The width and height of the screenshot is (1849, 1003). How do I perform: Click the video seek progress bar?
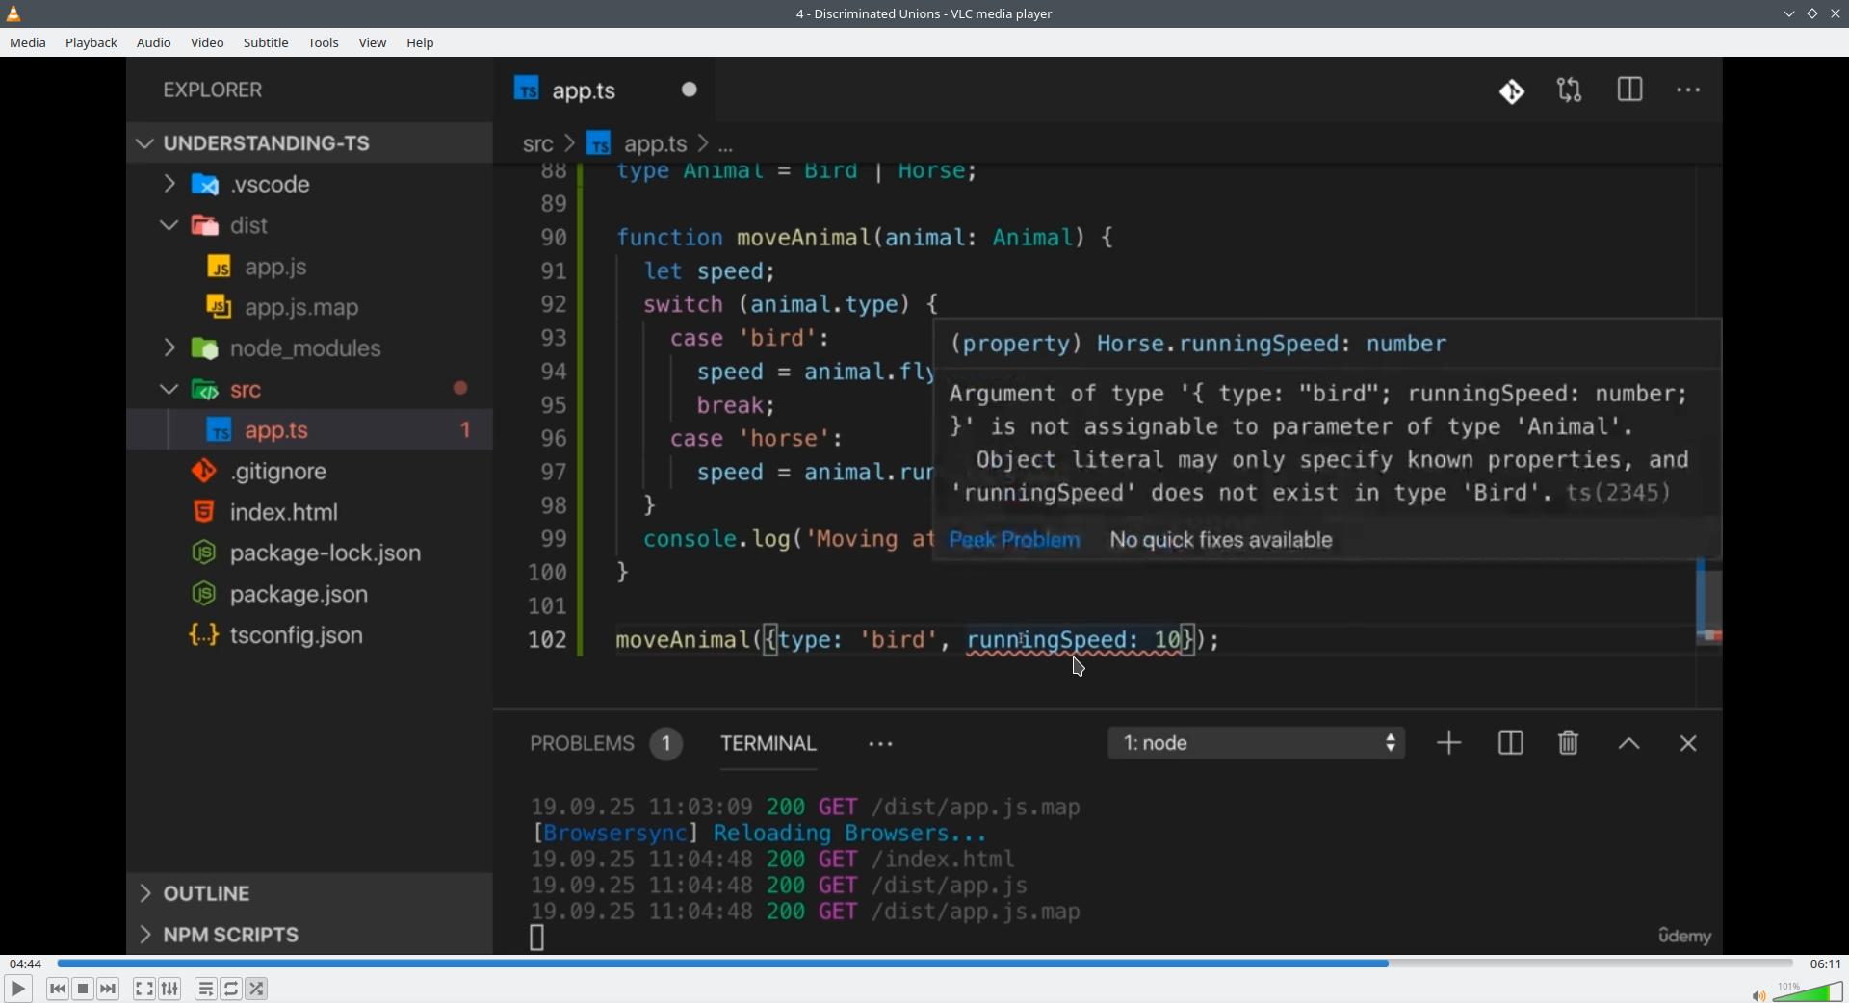924,964
